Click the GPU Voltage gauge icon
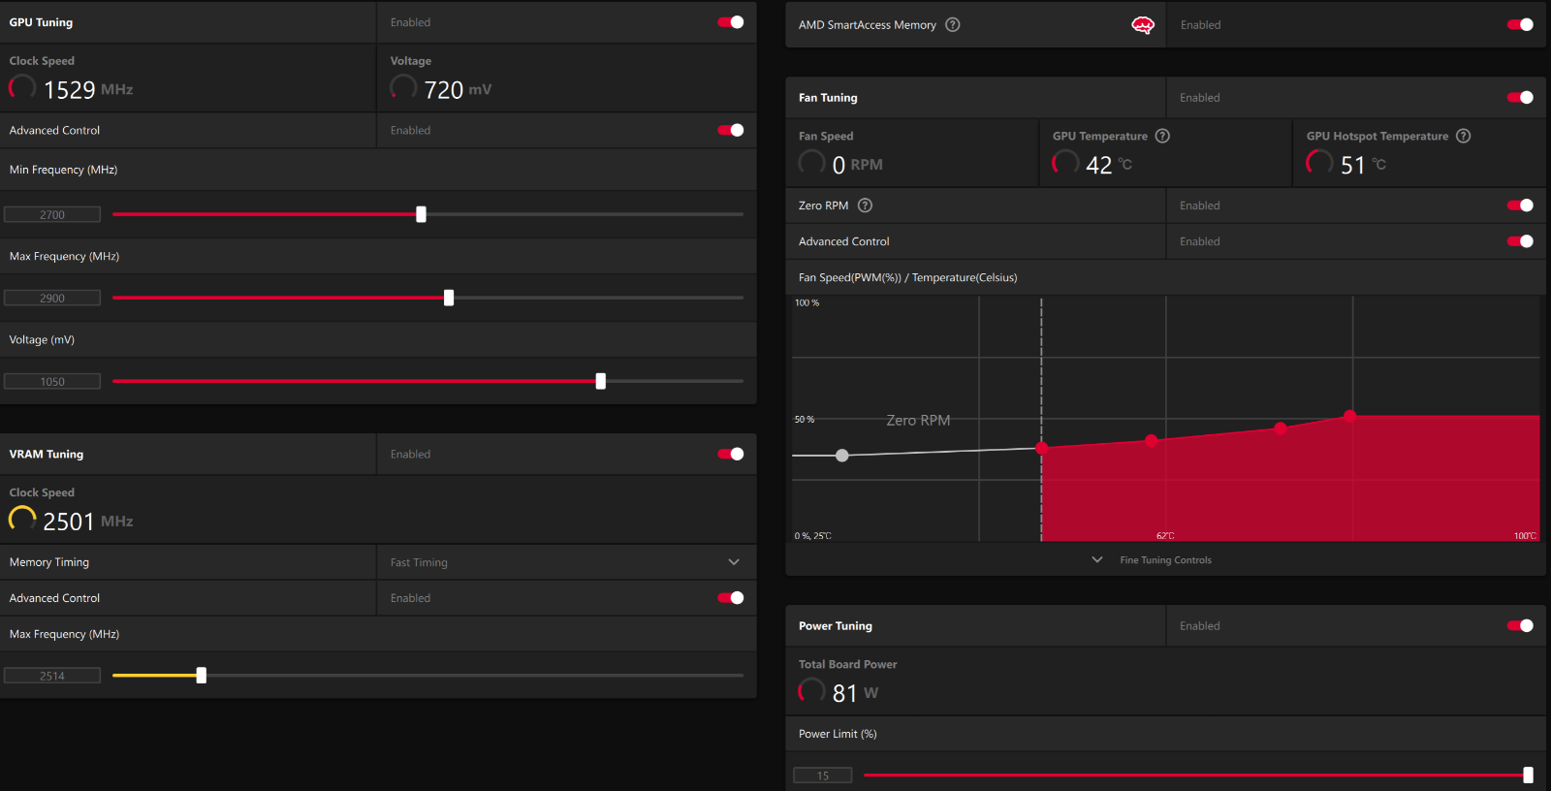1551x791 pixels. tap(403, 88)
